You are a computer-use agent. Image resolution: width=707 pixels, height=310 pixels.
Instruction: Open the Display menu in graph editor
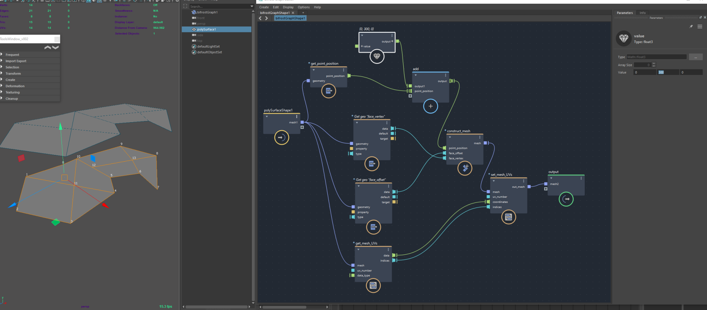click(x=288, y=7)
